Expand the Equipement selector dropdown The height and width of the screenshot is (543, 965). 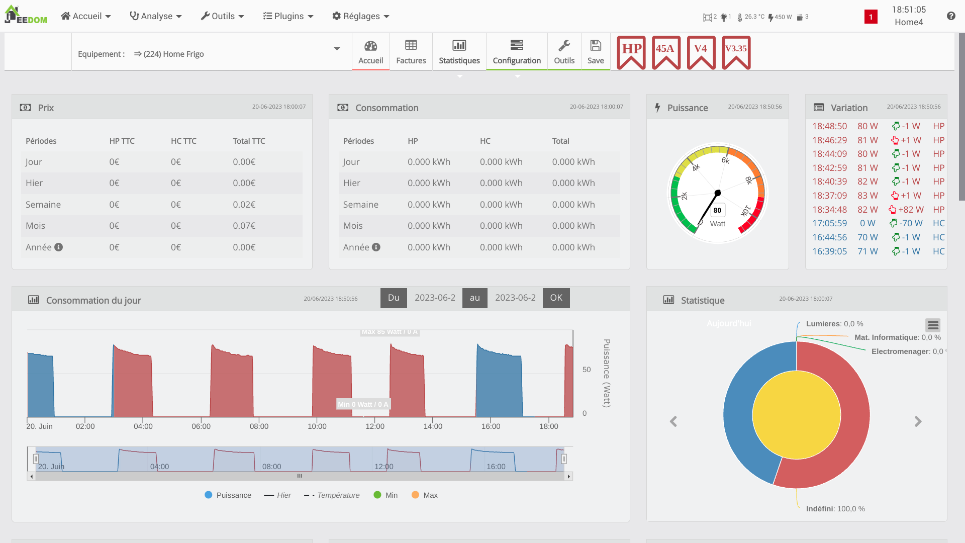click(337, 49)
